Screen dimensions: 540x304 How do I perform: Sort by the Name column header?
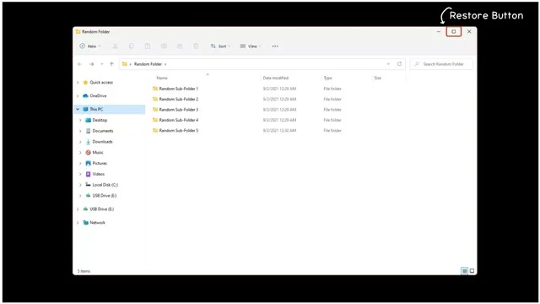click(162, 79)
